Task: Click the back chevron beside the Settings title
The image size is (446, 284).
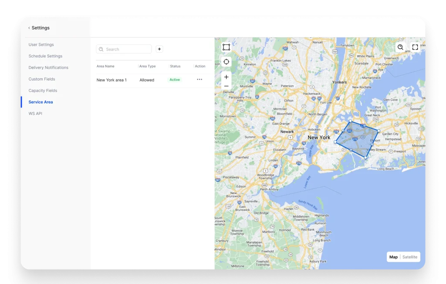Action: 29,27
